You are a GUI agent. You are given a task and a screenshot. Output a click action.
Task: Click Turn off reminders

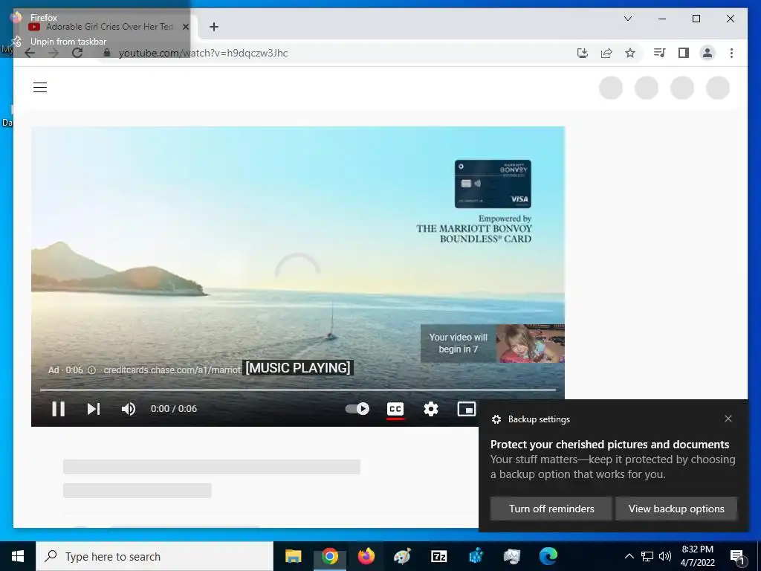coord(551,509)
